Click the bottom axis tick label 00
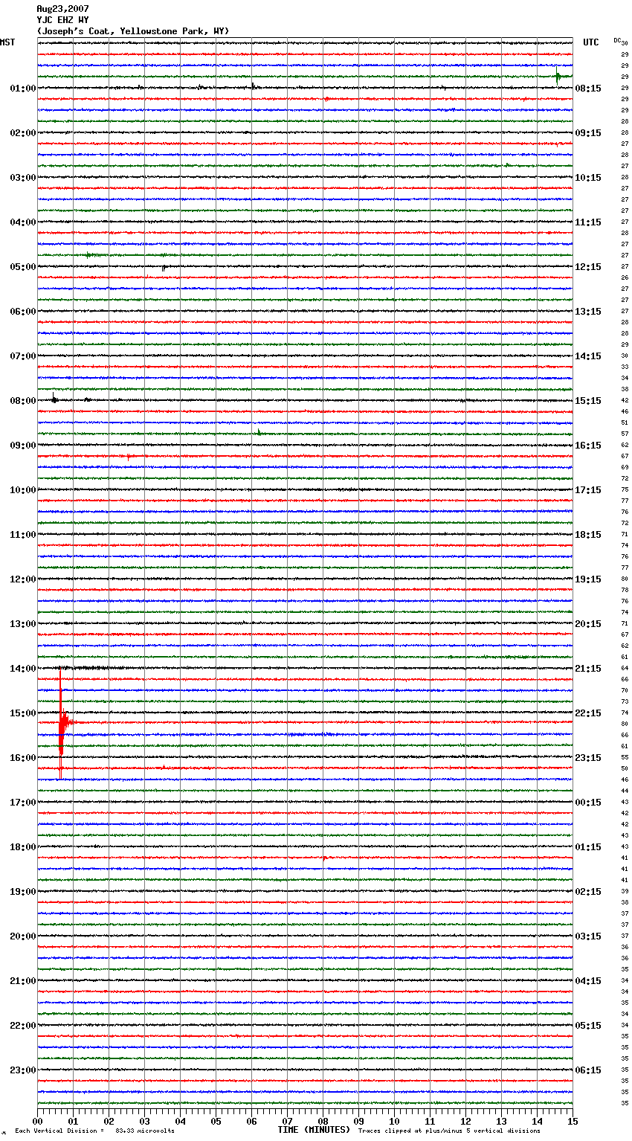632x1141 pixels. click(37, 1121)
